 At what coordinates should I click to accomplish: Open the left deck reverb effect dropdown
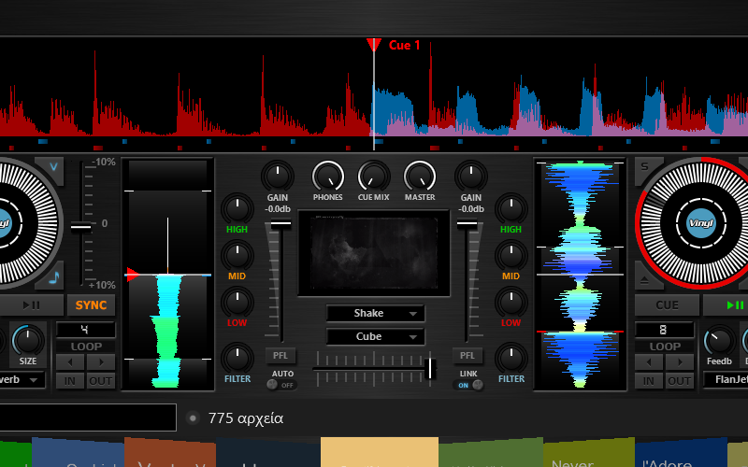pos(21,380)
